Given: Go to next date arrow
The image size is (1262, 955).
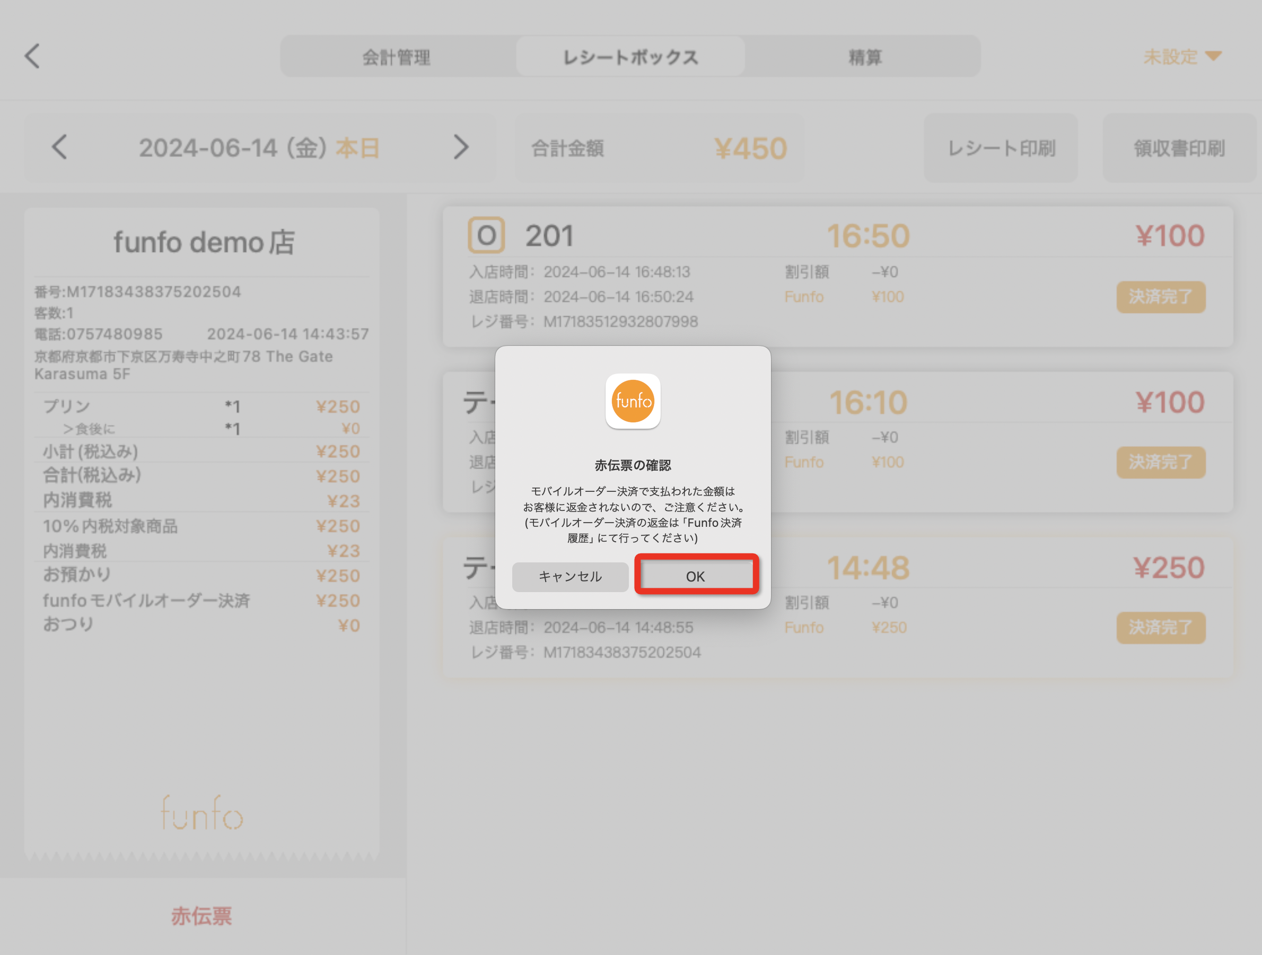Looking at the screenshot, I should tap(461, 147).
